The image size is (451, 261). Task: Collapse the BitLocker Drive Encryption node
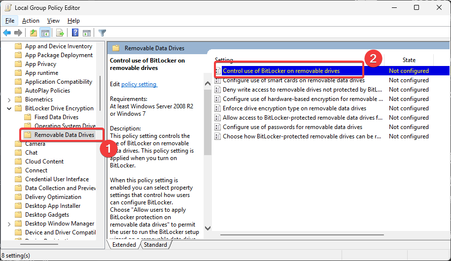pyautogui.click(x=9, y=108)
